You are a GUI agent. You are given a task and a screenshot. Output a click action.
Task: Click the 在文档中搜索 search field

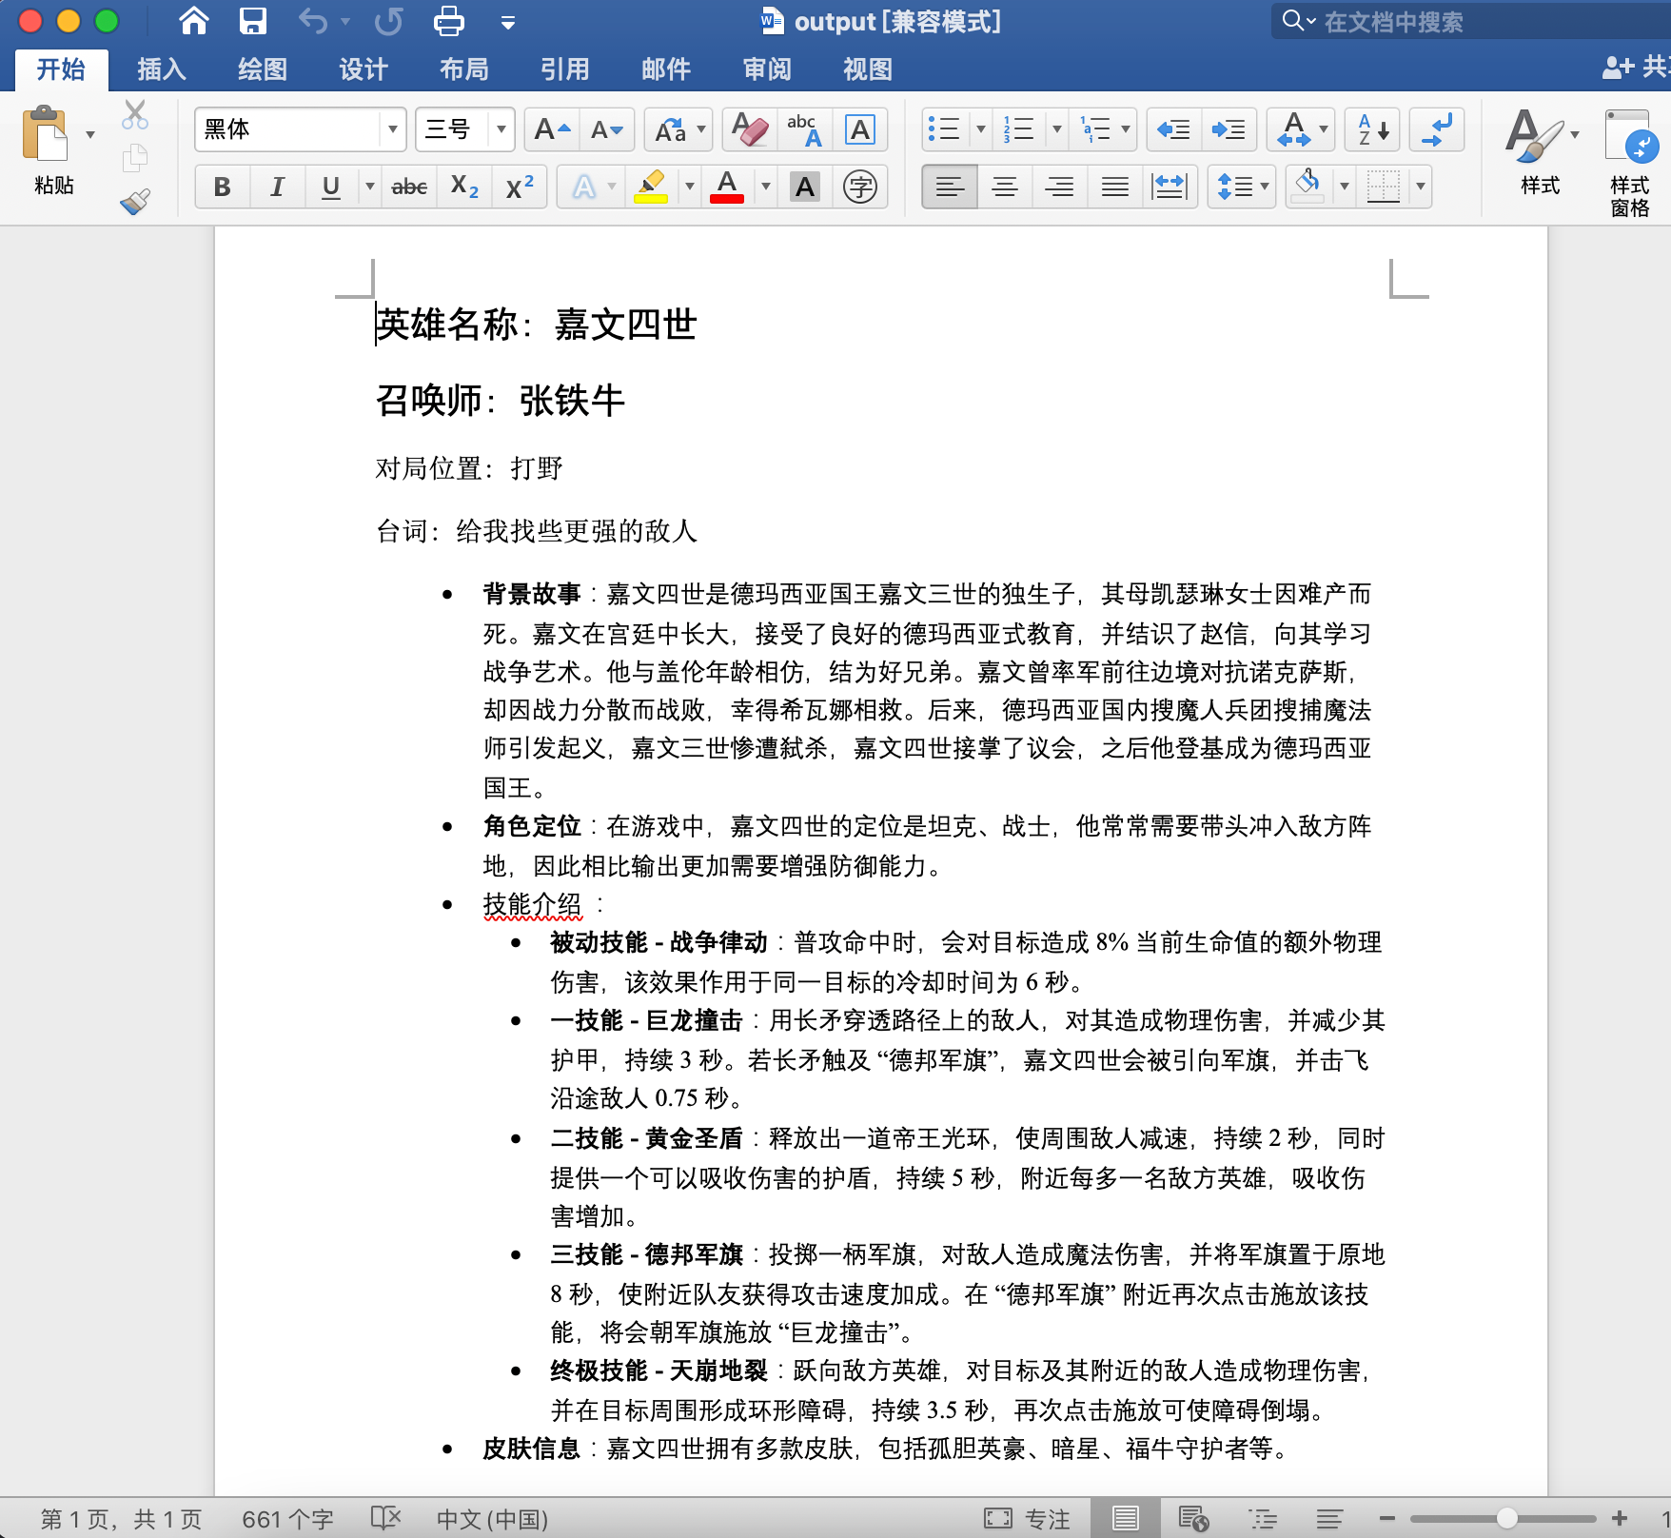(x=1465, y=21)
